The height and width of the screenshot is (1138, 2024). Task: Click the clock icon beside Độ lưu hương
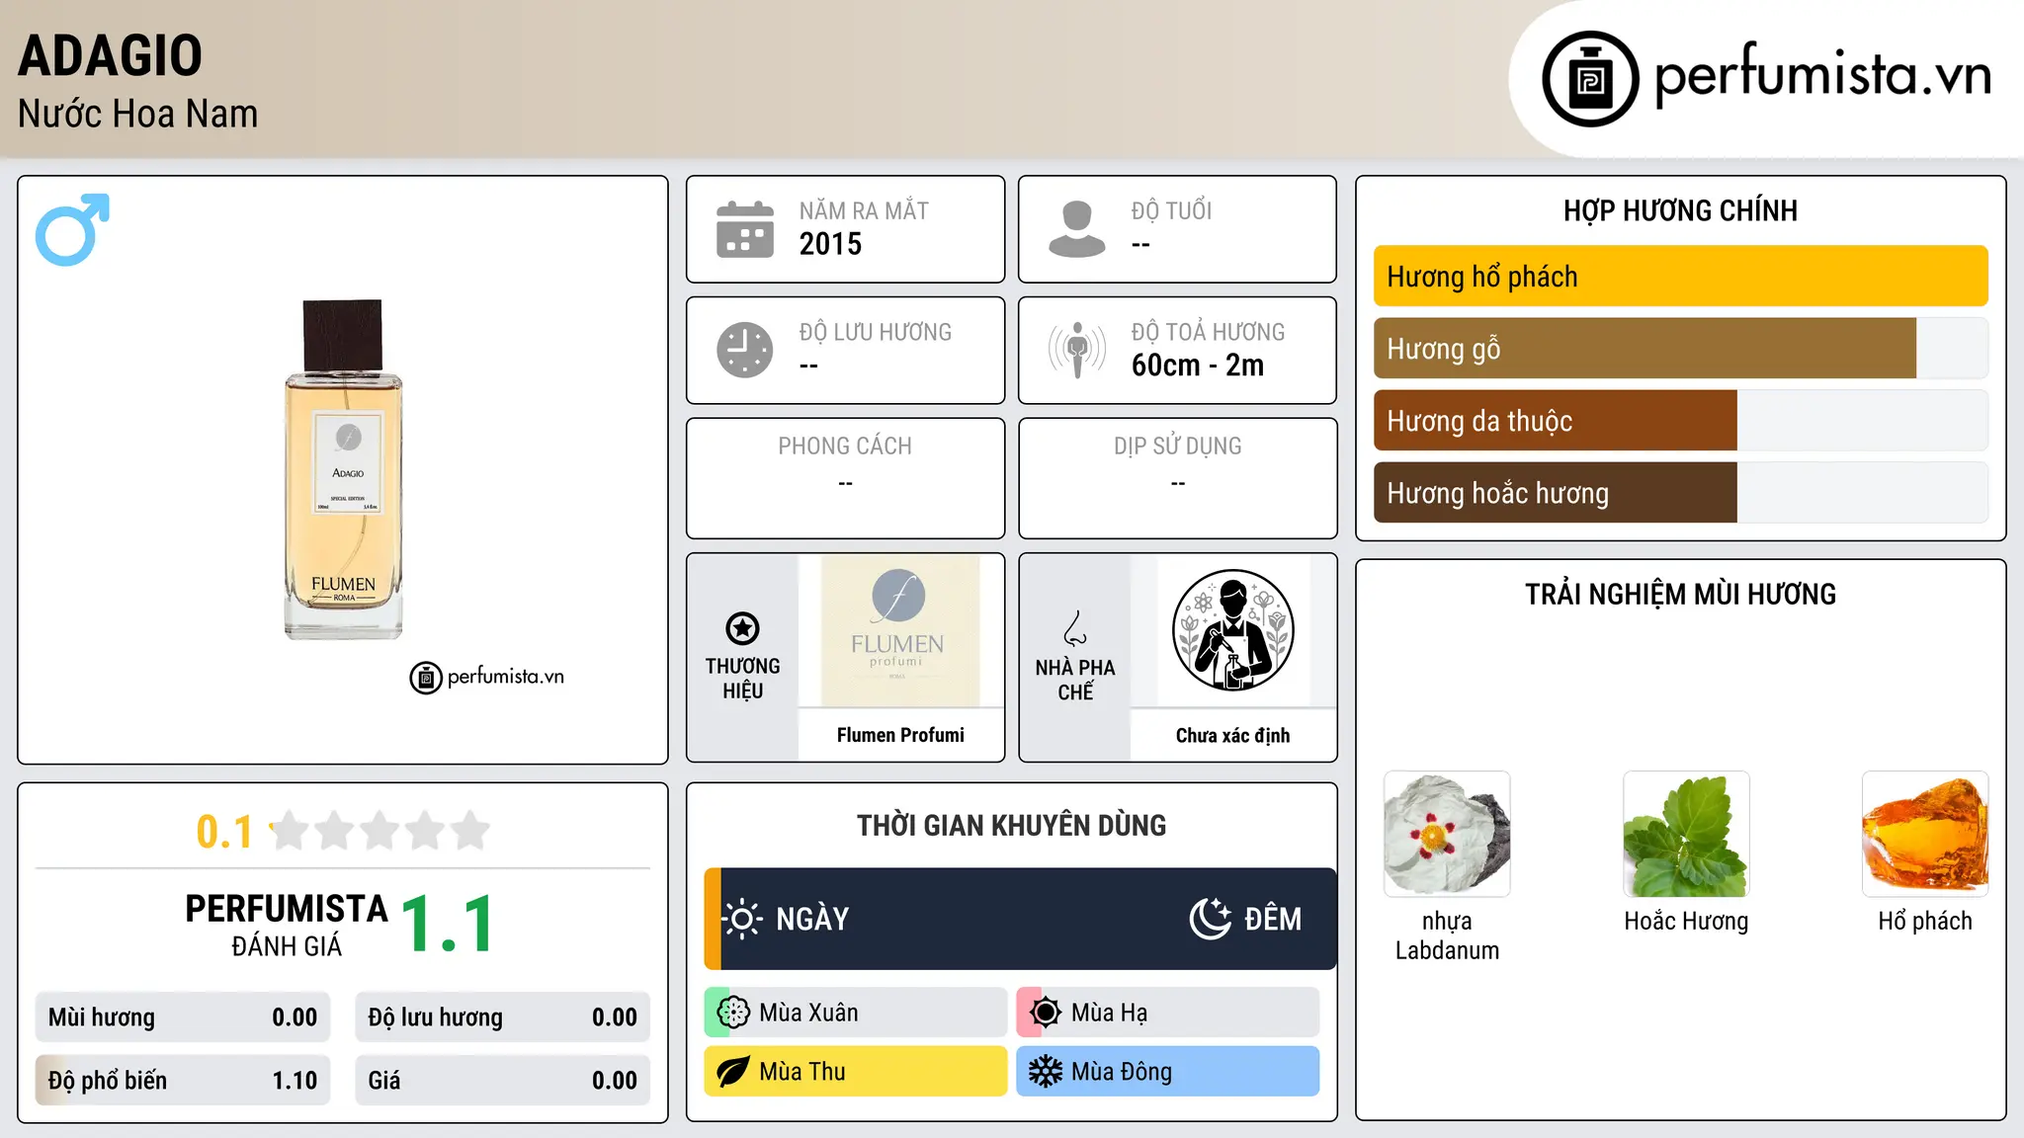pyautogui.click(x=745, y=350)
